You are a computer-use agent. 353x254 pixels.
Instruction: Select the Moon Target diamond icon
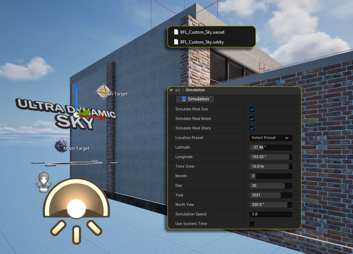[x=61, y=146]
